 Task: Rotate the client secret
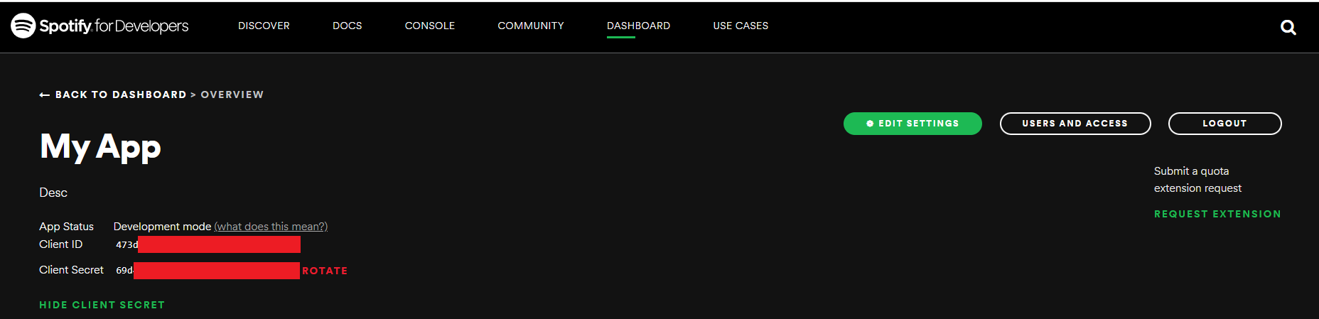(x=325, y=271)
